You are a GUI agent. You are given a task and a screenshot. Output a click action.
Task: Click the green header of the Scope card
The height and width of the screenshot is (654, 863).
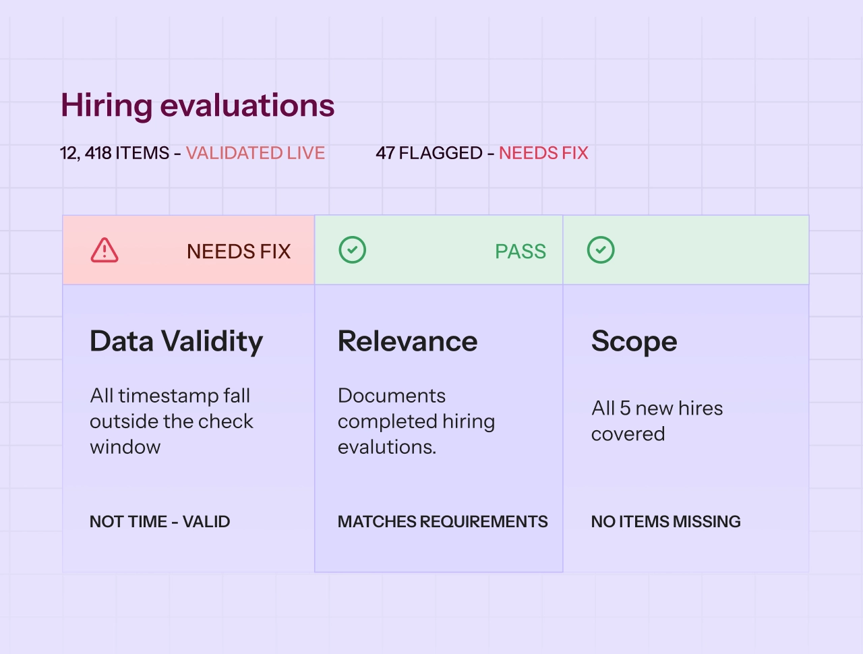(686, 250)
